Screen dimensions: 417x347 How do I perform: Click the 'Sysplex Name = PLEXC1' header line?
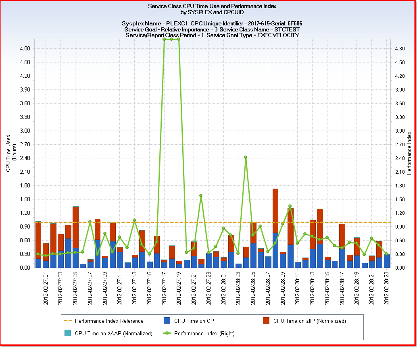click(x=154, y=24)
